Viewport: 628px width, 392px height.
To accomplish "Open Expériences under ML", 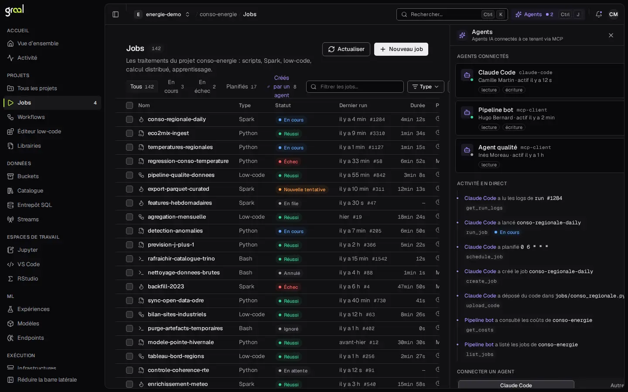I will tap(52, 309).
